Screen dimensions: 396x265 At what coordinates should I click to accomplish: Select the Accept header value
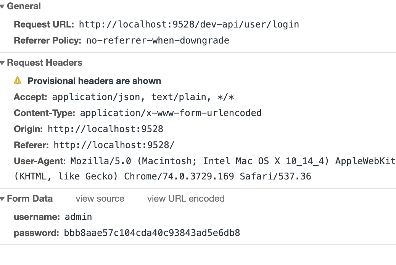[x=143, y=97]
